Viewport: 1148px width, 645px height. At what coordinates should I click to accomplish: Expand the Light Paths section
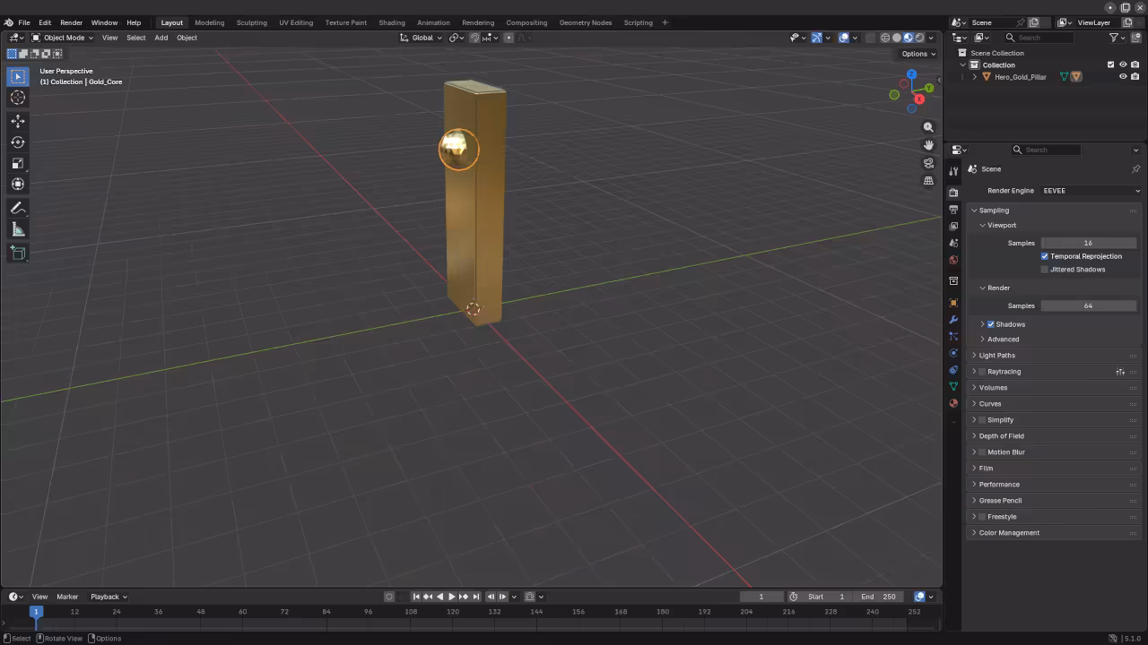(996, 355)
